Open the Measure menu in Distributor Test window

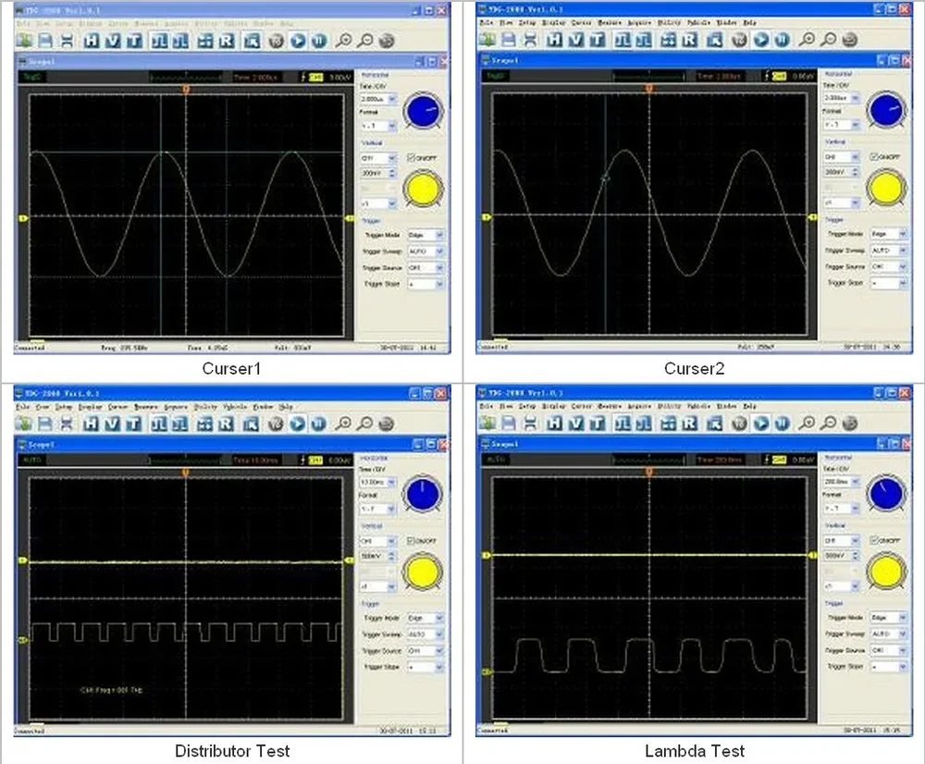[x=146, y=406]
